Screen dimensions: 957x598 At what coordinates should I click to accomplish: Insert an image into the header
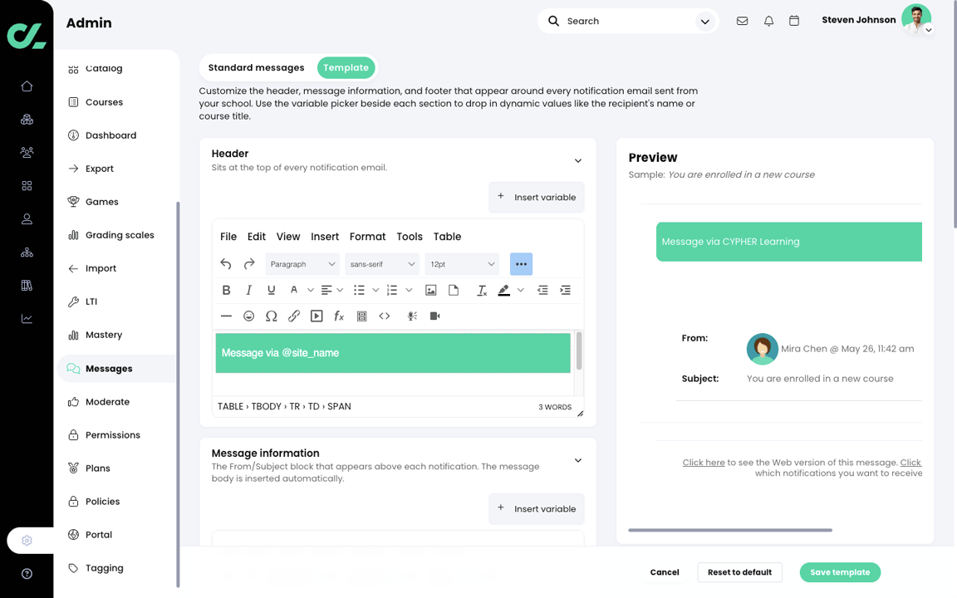click(431, 291)
